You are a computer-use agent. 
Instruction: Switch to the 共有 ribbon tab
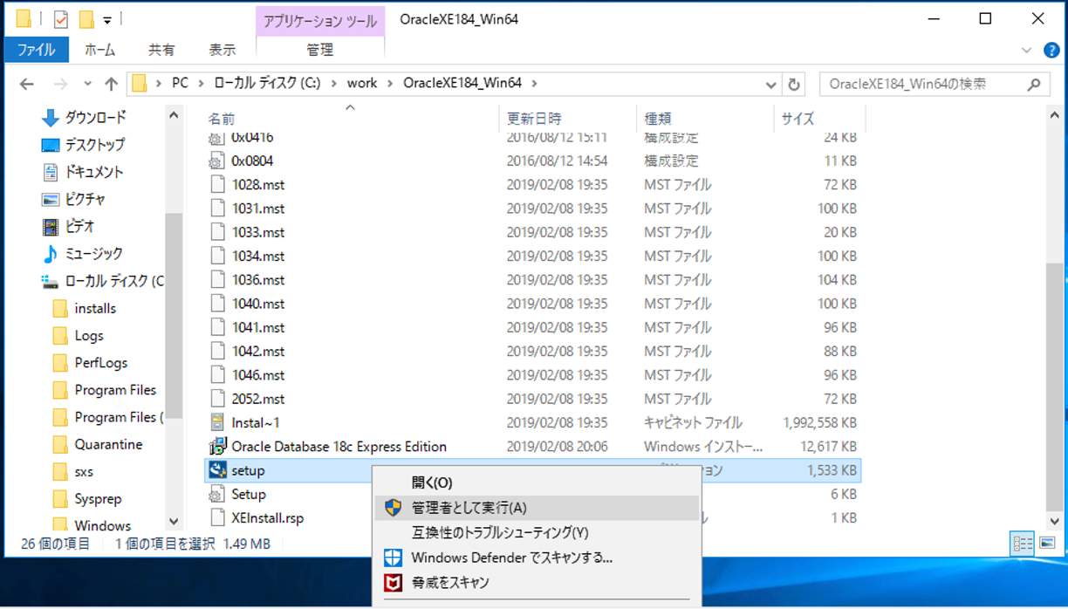click(x=161, y=50)
